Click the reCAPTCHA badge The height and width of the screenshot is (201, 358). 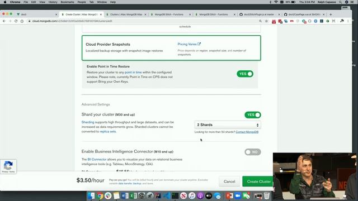click(x=8, y=166)
